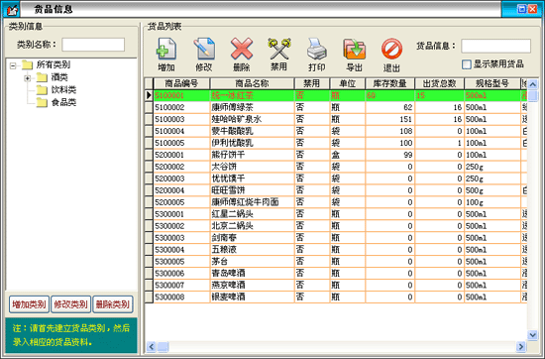This screenshot has height=359, width=545.
Task: Click the horizontal scrollbar right arrow
Action: coord(520,346)
